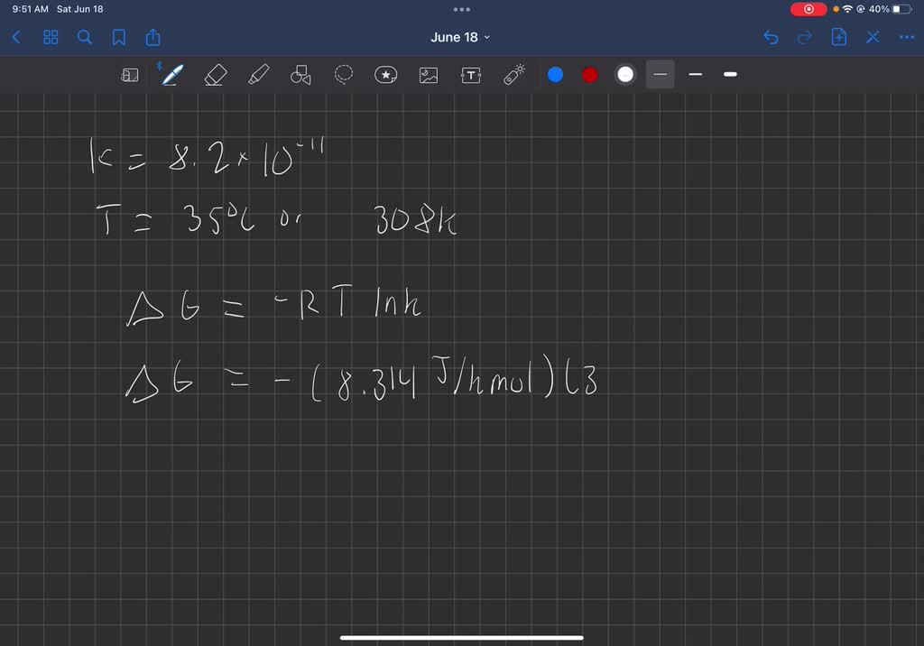Open the more options ellipsis menu
Viewport: 924px width, 646px height.
point(906,38)
